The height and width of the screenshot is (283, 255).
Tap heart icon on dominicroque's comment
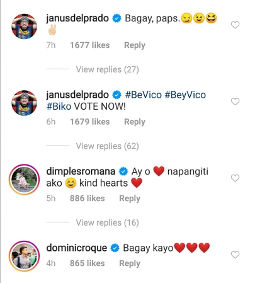(x=235, y=255)
